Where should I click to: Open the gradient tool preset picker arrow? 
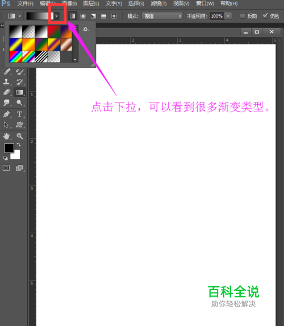(20, 16)
